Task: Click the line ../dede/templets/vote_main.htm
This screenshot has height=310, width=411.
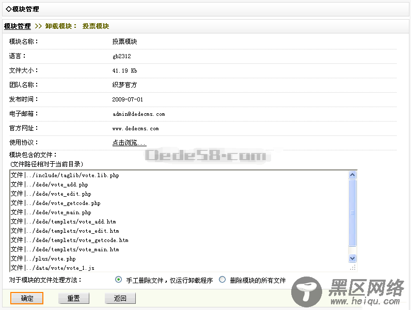Action: pyautogui.click(x=65, y=249)
